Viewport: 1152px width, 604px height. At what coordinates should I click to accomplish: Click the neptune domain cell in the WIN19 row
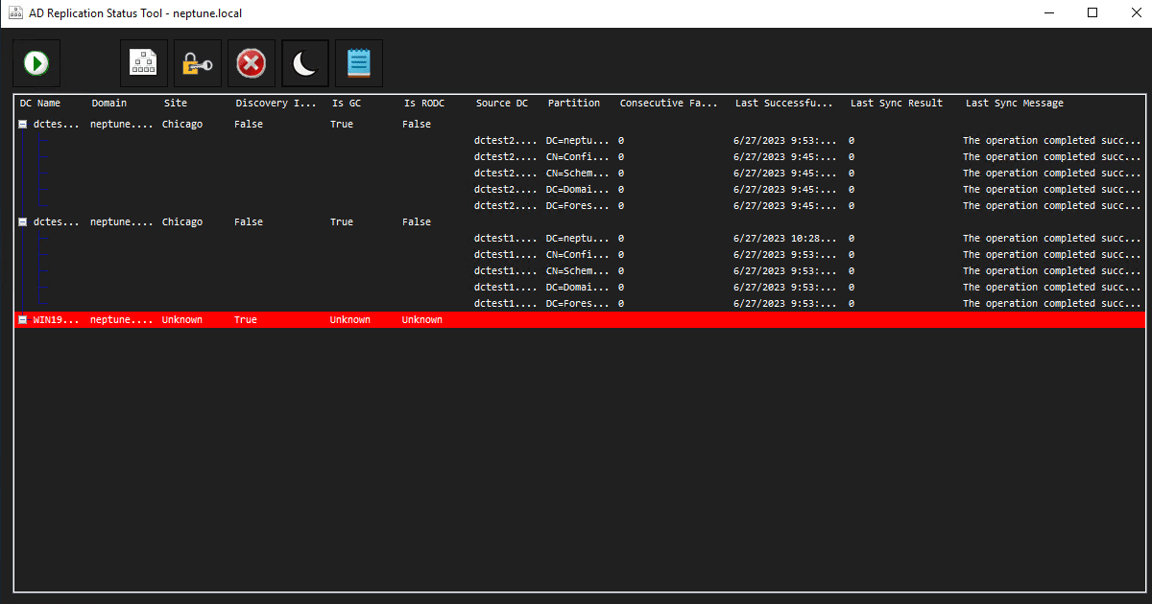(x=121, y=320)
